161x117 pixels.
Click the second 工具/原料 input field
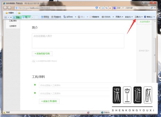coord(74,93)
